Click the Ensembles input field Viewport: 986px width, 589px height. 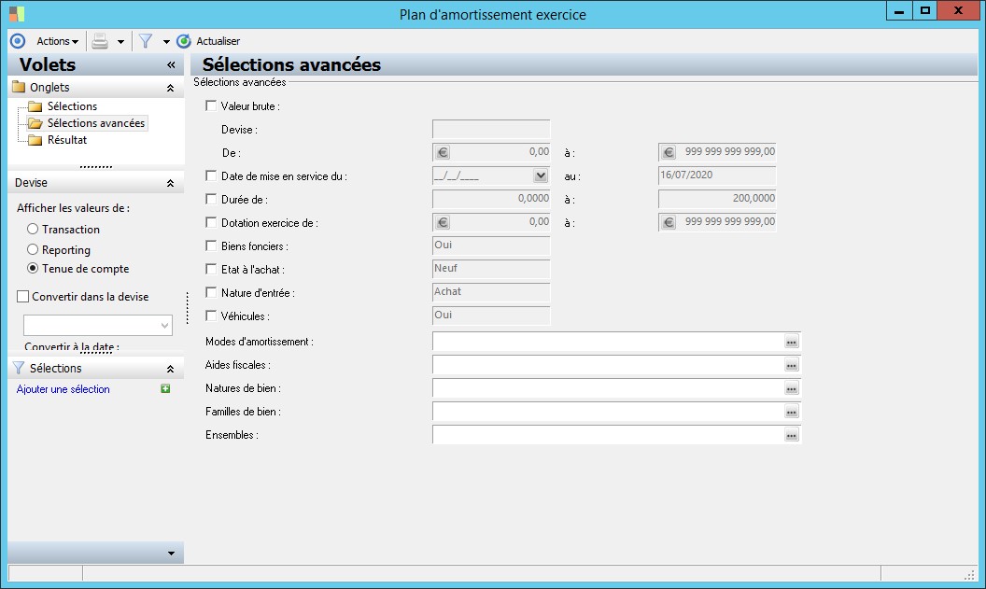(x=607, y=435)
